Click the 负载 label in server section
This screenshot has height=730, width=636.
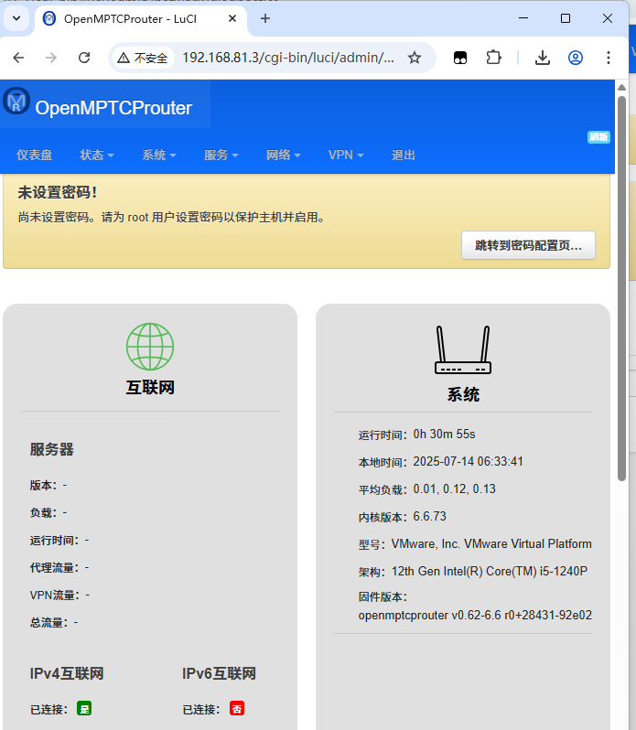coord(43,512)
